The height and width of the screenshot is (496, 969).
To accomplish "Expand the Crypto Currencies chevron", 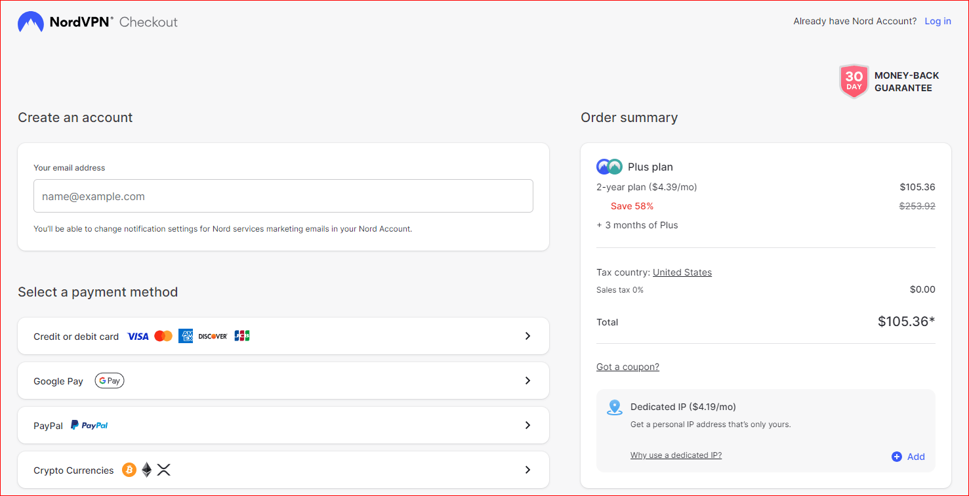I will (x=527, y=470).
